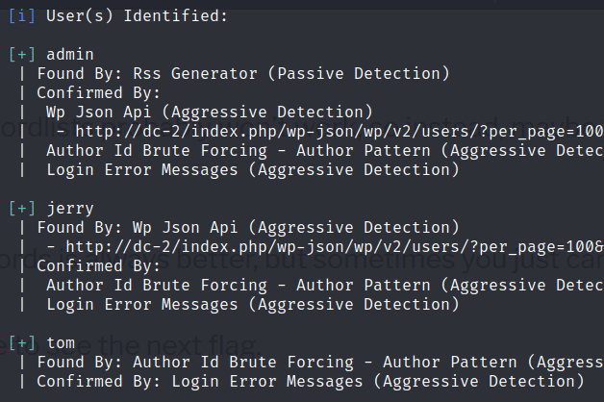The width and height of the screenshot is (604, 402).
Task: Click the admin username in results
Action: (x=70, y=55)
